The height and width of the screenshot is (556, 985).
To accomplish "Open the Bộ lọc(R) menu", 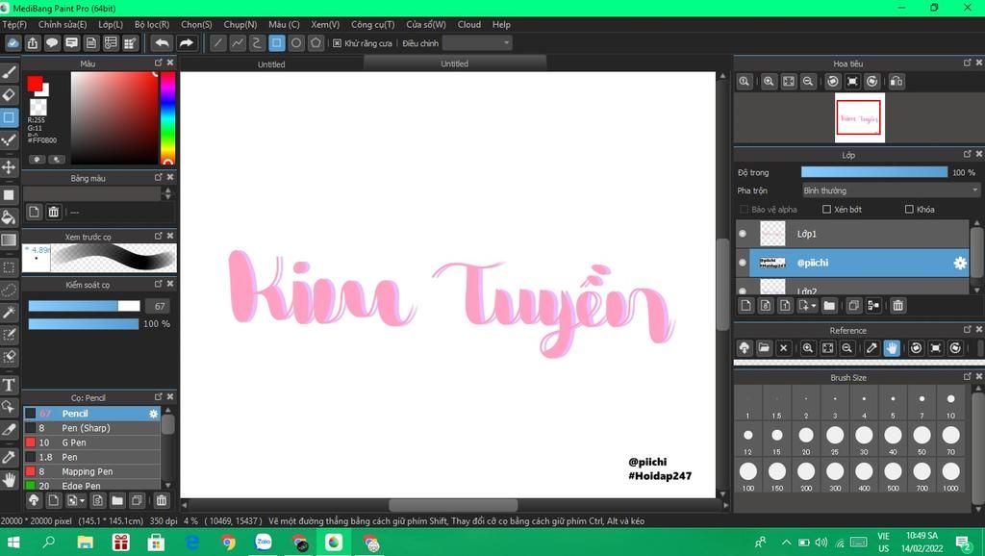I will (x=152, y=24).
